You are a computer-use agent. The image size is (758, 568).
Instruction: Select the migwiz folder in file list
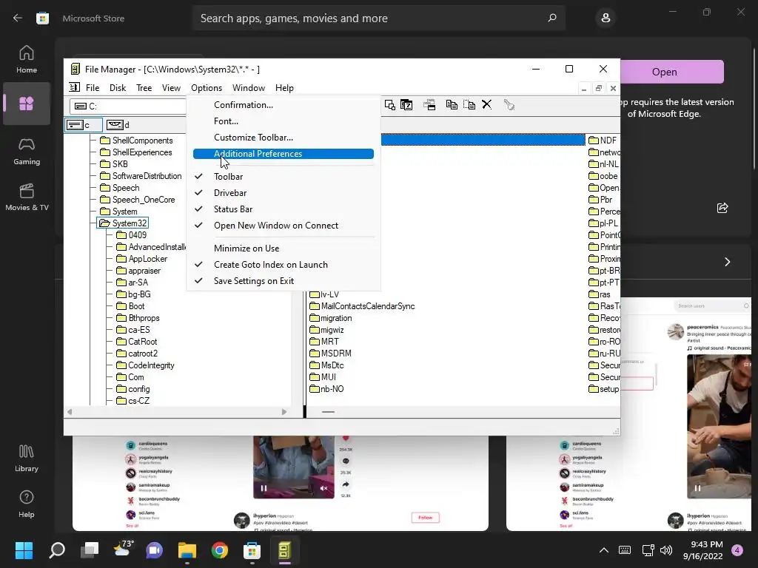pyautogui.click(x=326, y=330)
